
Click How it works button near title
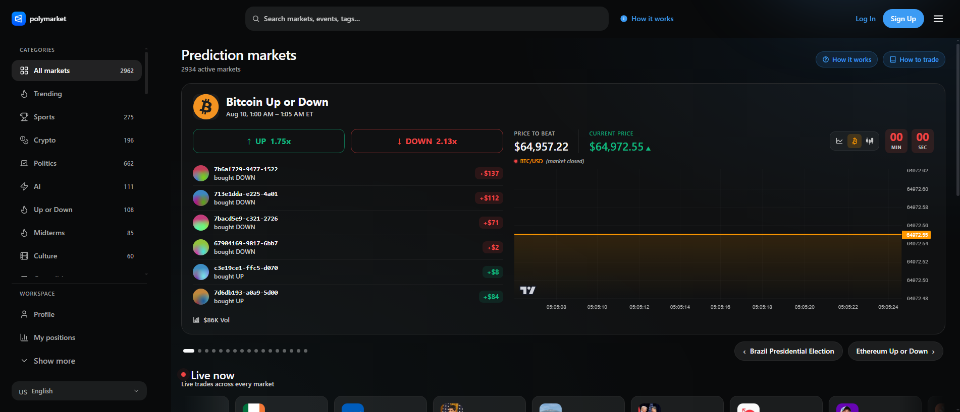846,59
